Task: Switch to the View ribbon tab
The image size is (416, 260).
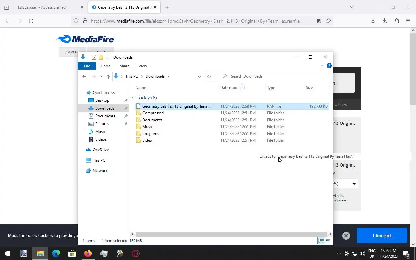Action: coord(143,66)
